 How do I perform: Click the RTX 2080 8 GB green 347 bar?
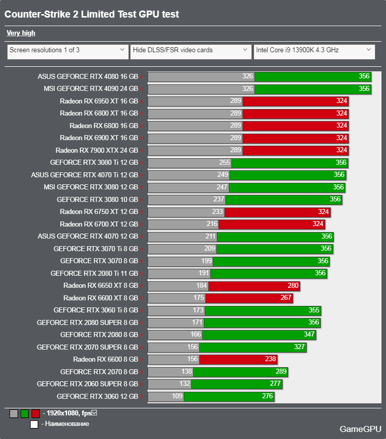pyautogui.click(x=259, y=335)
